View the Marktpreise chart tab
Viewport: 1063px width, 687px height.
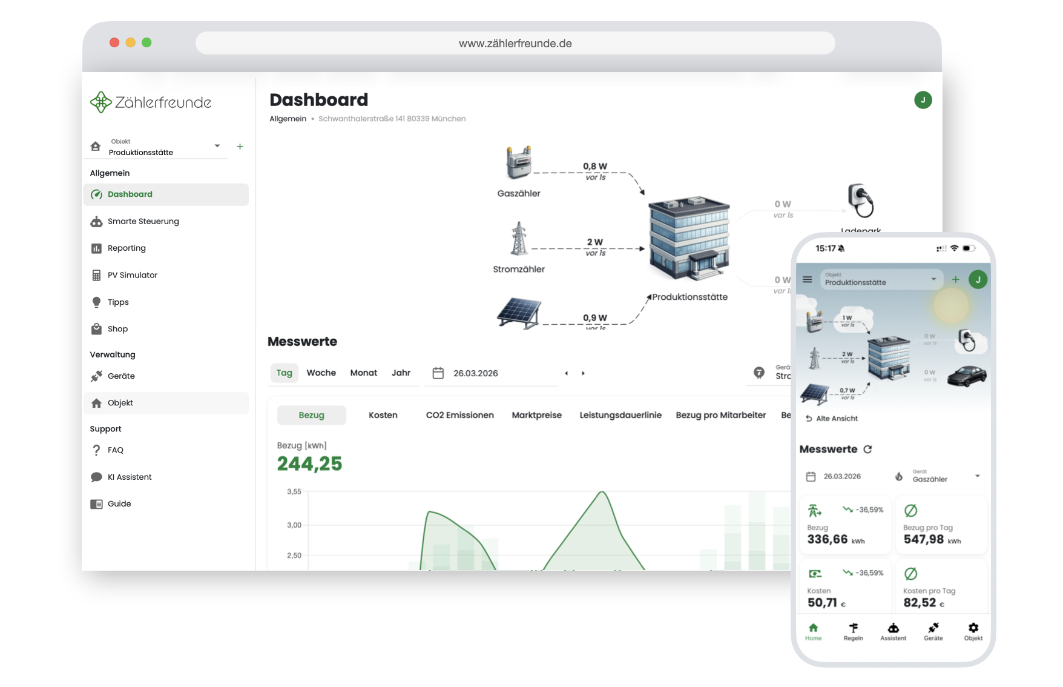coord(536,415)
